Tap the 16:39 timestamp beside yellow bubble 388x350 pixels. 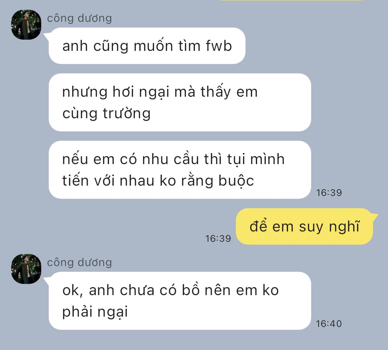point(218,239)
